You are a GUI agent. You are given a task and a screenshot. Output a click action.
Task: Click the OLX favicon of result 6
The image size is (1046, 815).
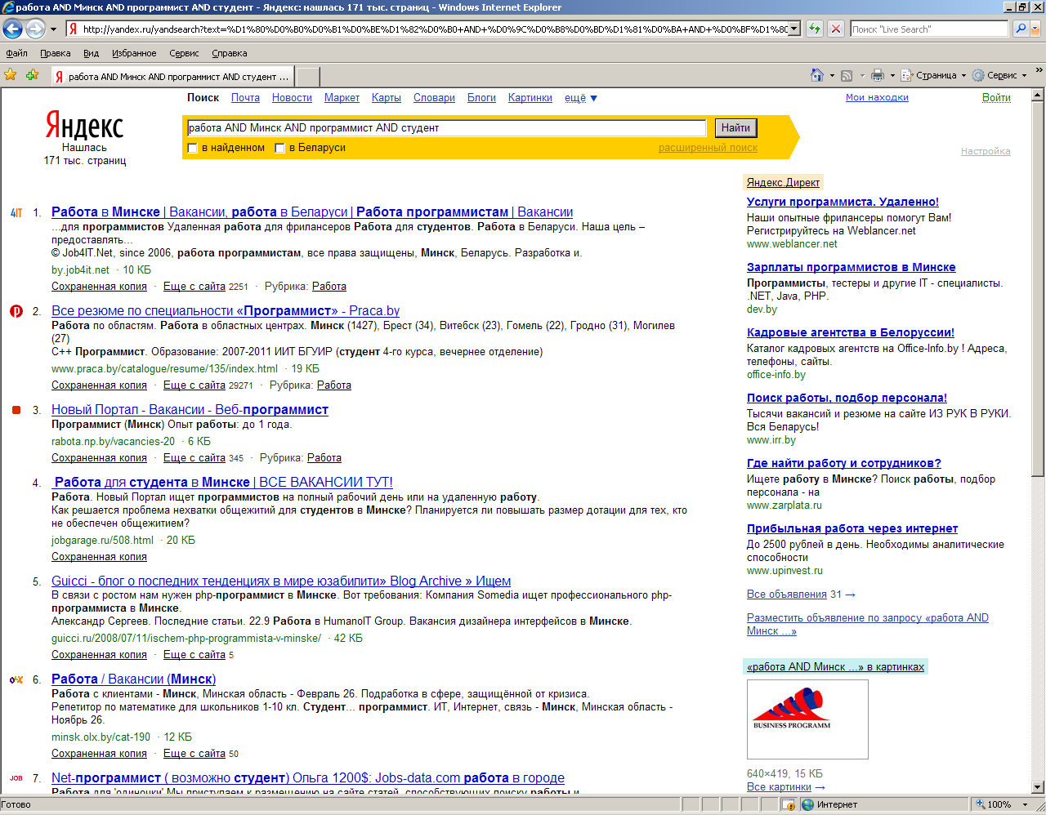pyautogui.click(x=16, y=679)
